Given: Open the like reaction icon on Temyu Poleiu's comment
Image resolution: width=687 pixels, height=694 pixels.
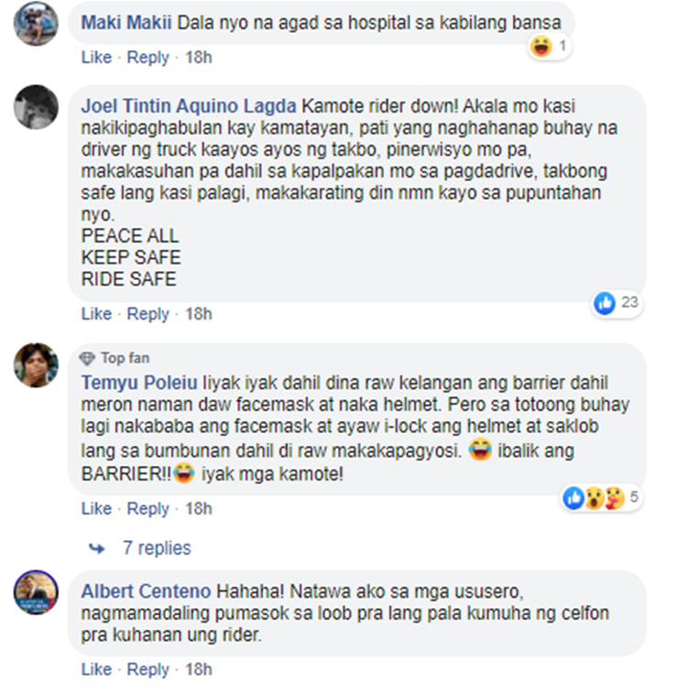Looking at the screenshot, I should pyautogui.click(x=573, y=498).
